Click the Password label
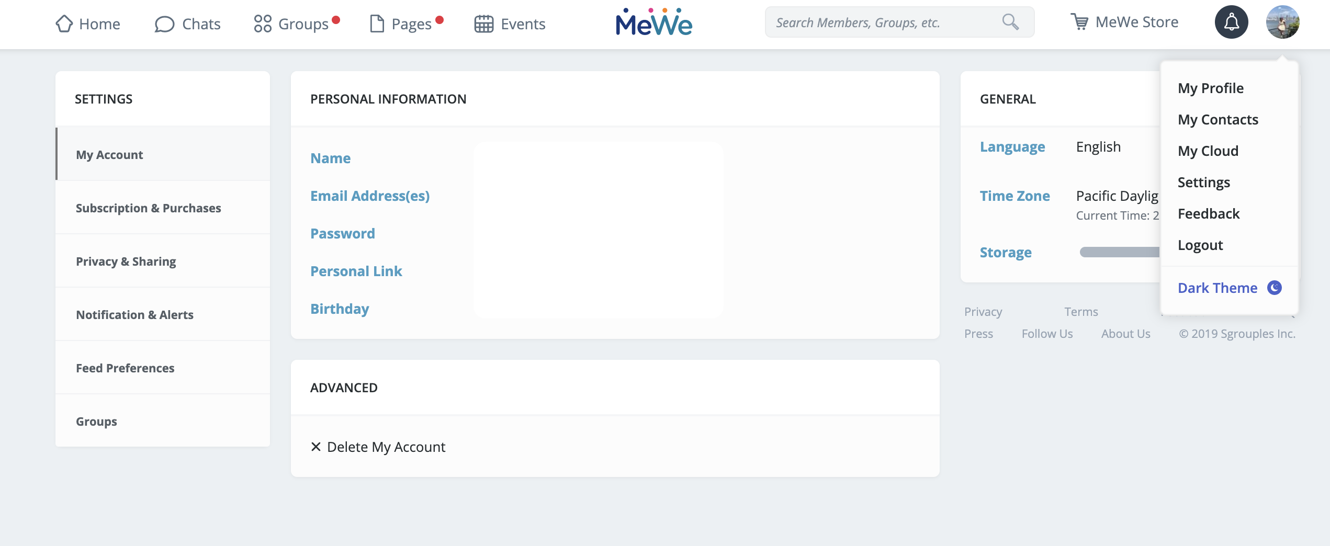1330x546 pixels. point(343,233)
